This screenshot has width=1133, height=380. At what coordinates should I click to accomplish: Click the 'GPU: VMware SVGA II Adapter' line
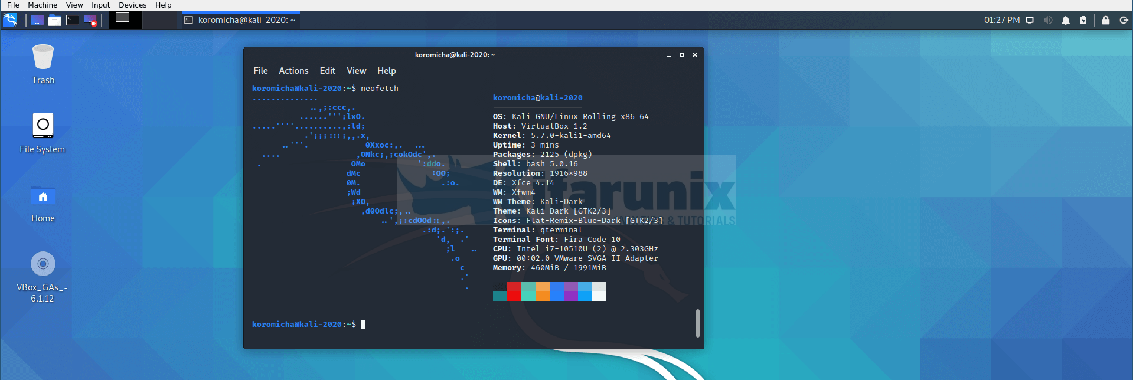pos(576,258)
